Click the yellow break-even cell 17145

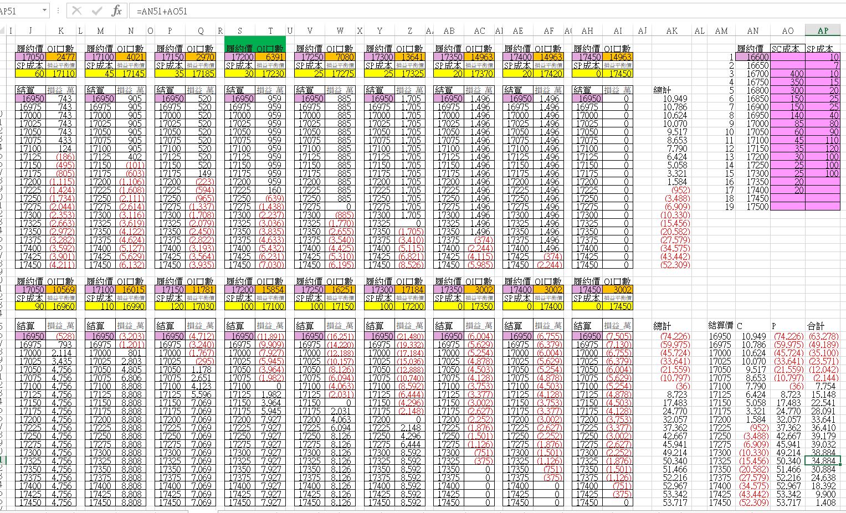pos(131,74)
